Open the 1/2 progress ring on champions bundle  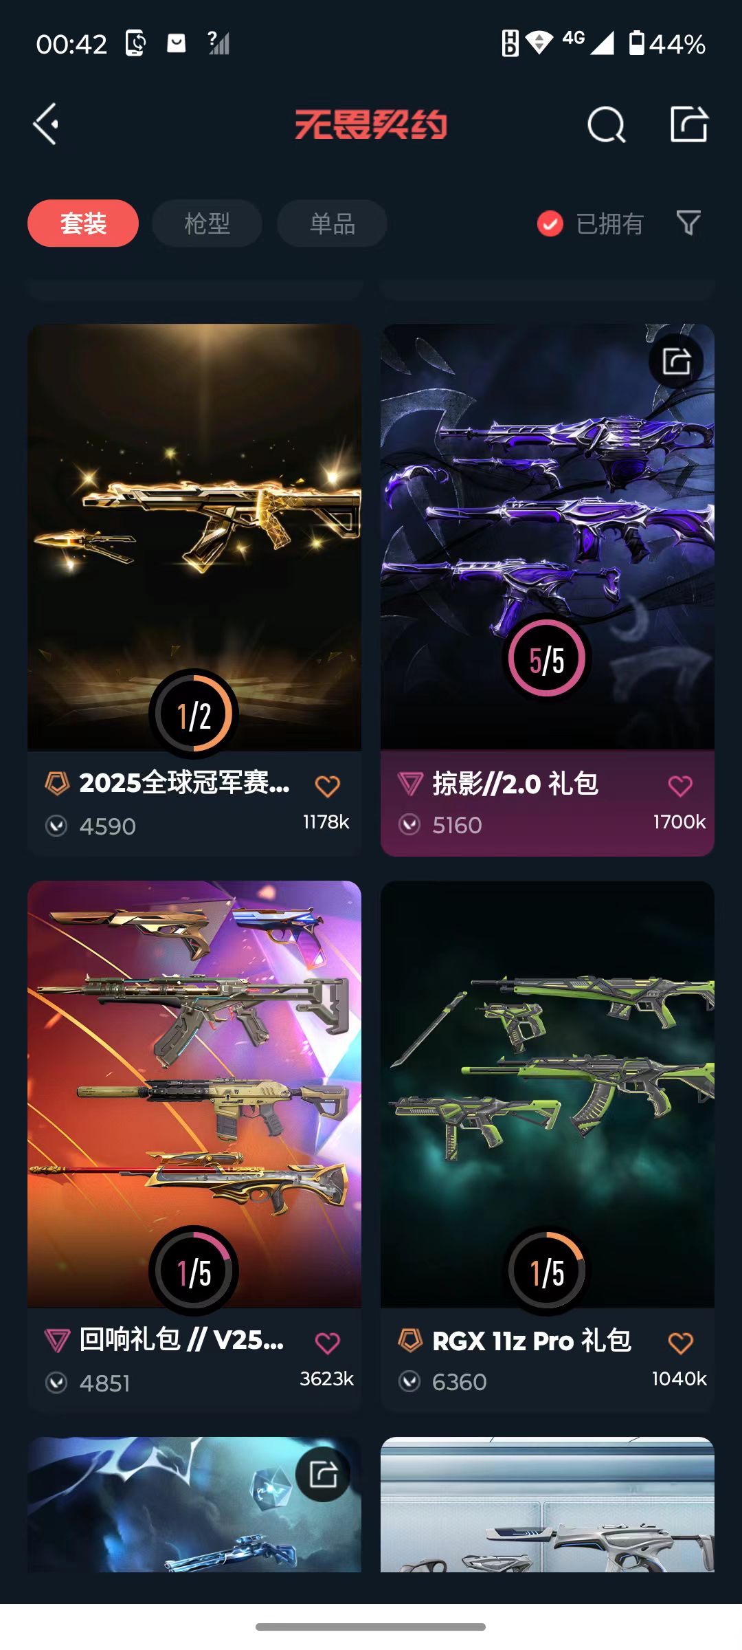194,714
